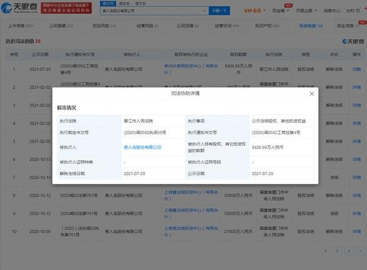Click the 晋江市人民法院 value in the dialog
Screen dimensions: 367x270
(138, 121)
